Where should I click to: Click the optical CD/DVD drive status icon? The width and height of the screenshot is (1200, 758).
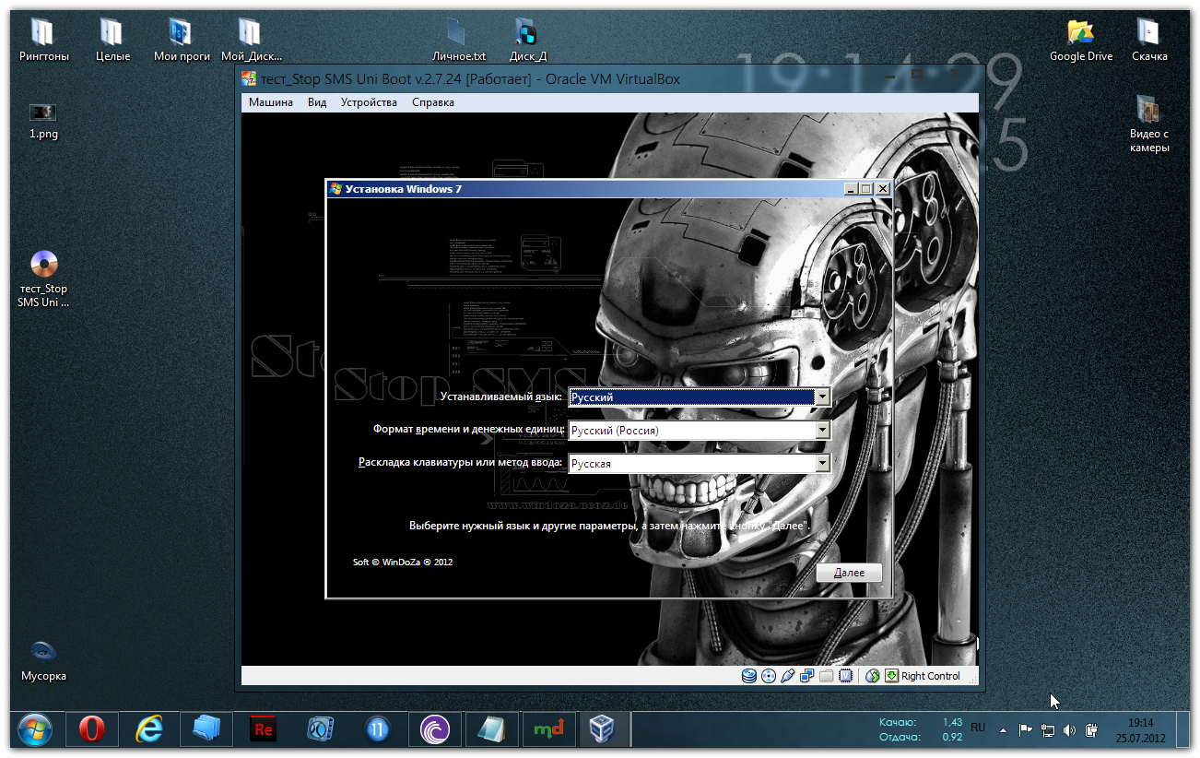click(768, 676)
